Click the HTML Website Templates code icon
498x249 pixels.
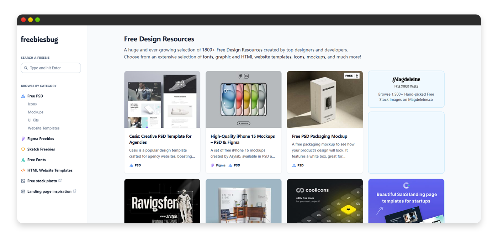pyautogui.click(x=23, y=170)
